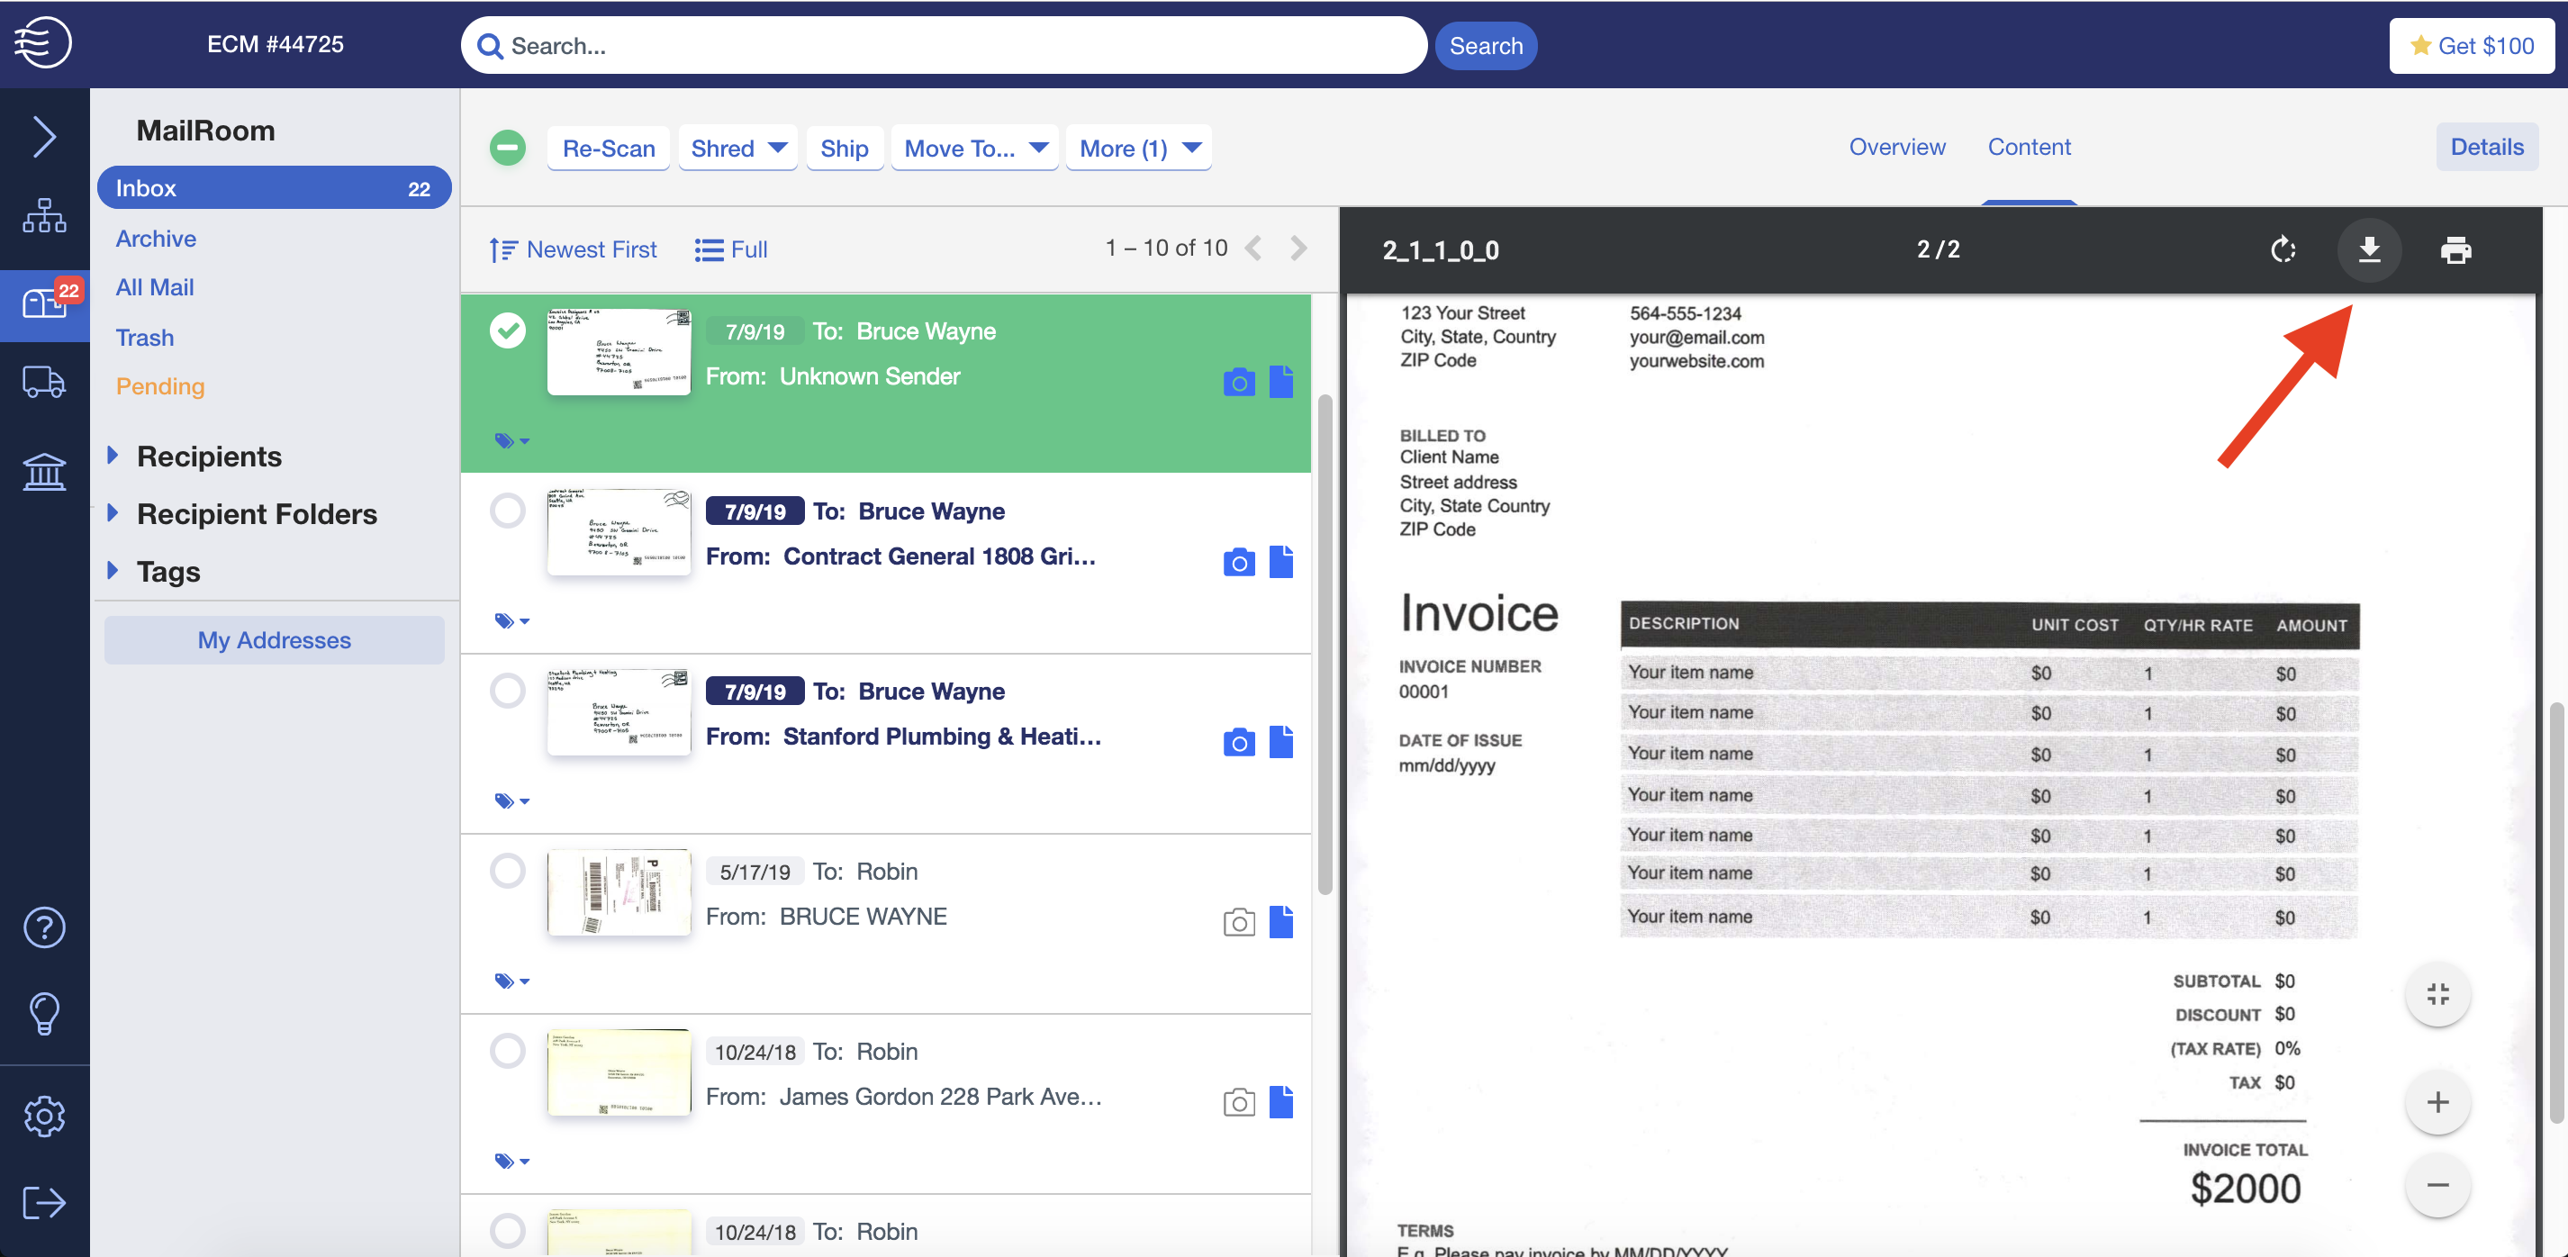Image resolution: width=2568 pixels, height=1257 pixels.
Task: Open the Archive folder
Action: coord(156,239)
